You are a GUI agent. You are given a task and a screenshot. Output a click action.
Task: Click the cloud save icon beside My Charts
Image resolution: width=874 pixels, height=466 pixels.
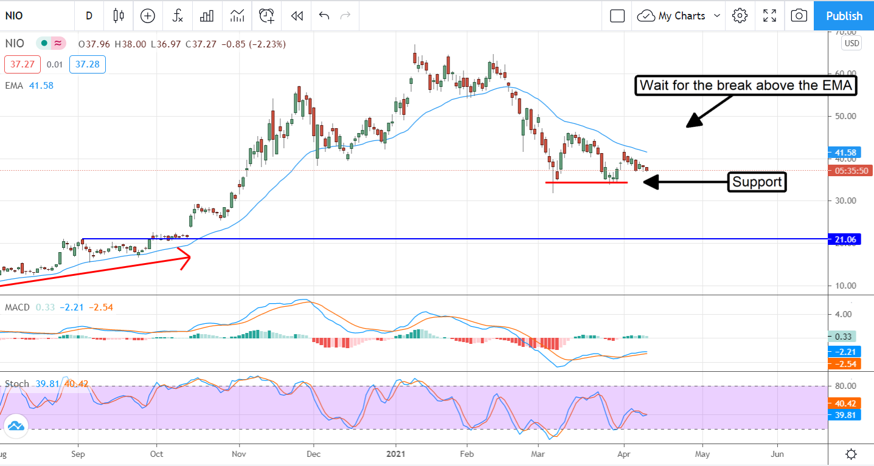(x=646, y=16)
